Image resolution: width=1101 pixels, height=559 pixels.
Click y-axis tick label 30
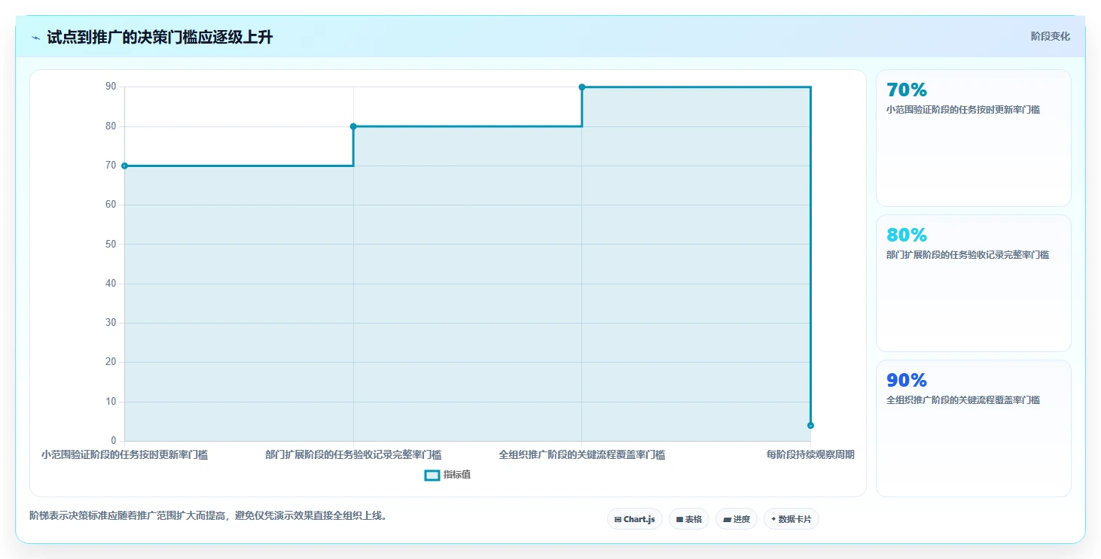click(x=111, y=323)
